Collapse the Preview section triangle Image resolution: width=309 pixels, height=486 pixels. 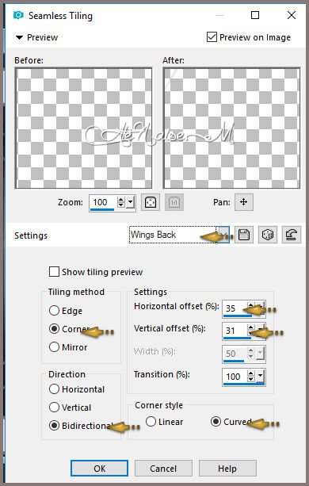[19, 37]
